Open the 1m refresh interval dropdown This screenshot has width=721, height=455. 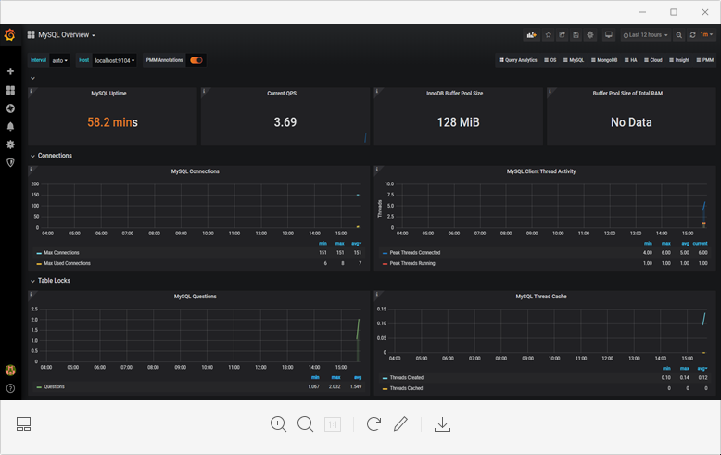click(x=706, y=35)
